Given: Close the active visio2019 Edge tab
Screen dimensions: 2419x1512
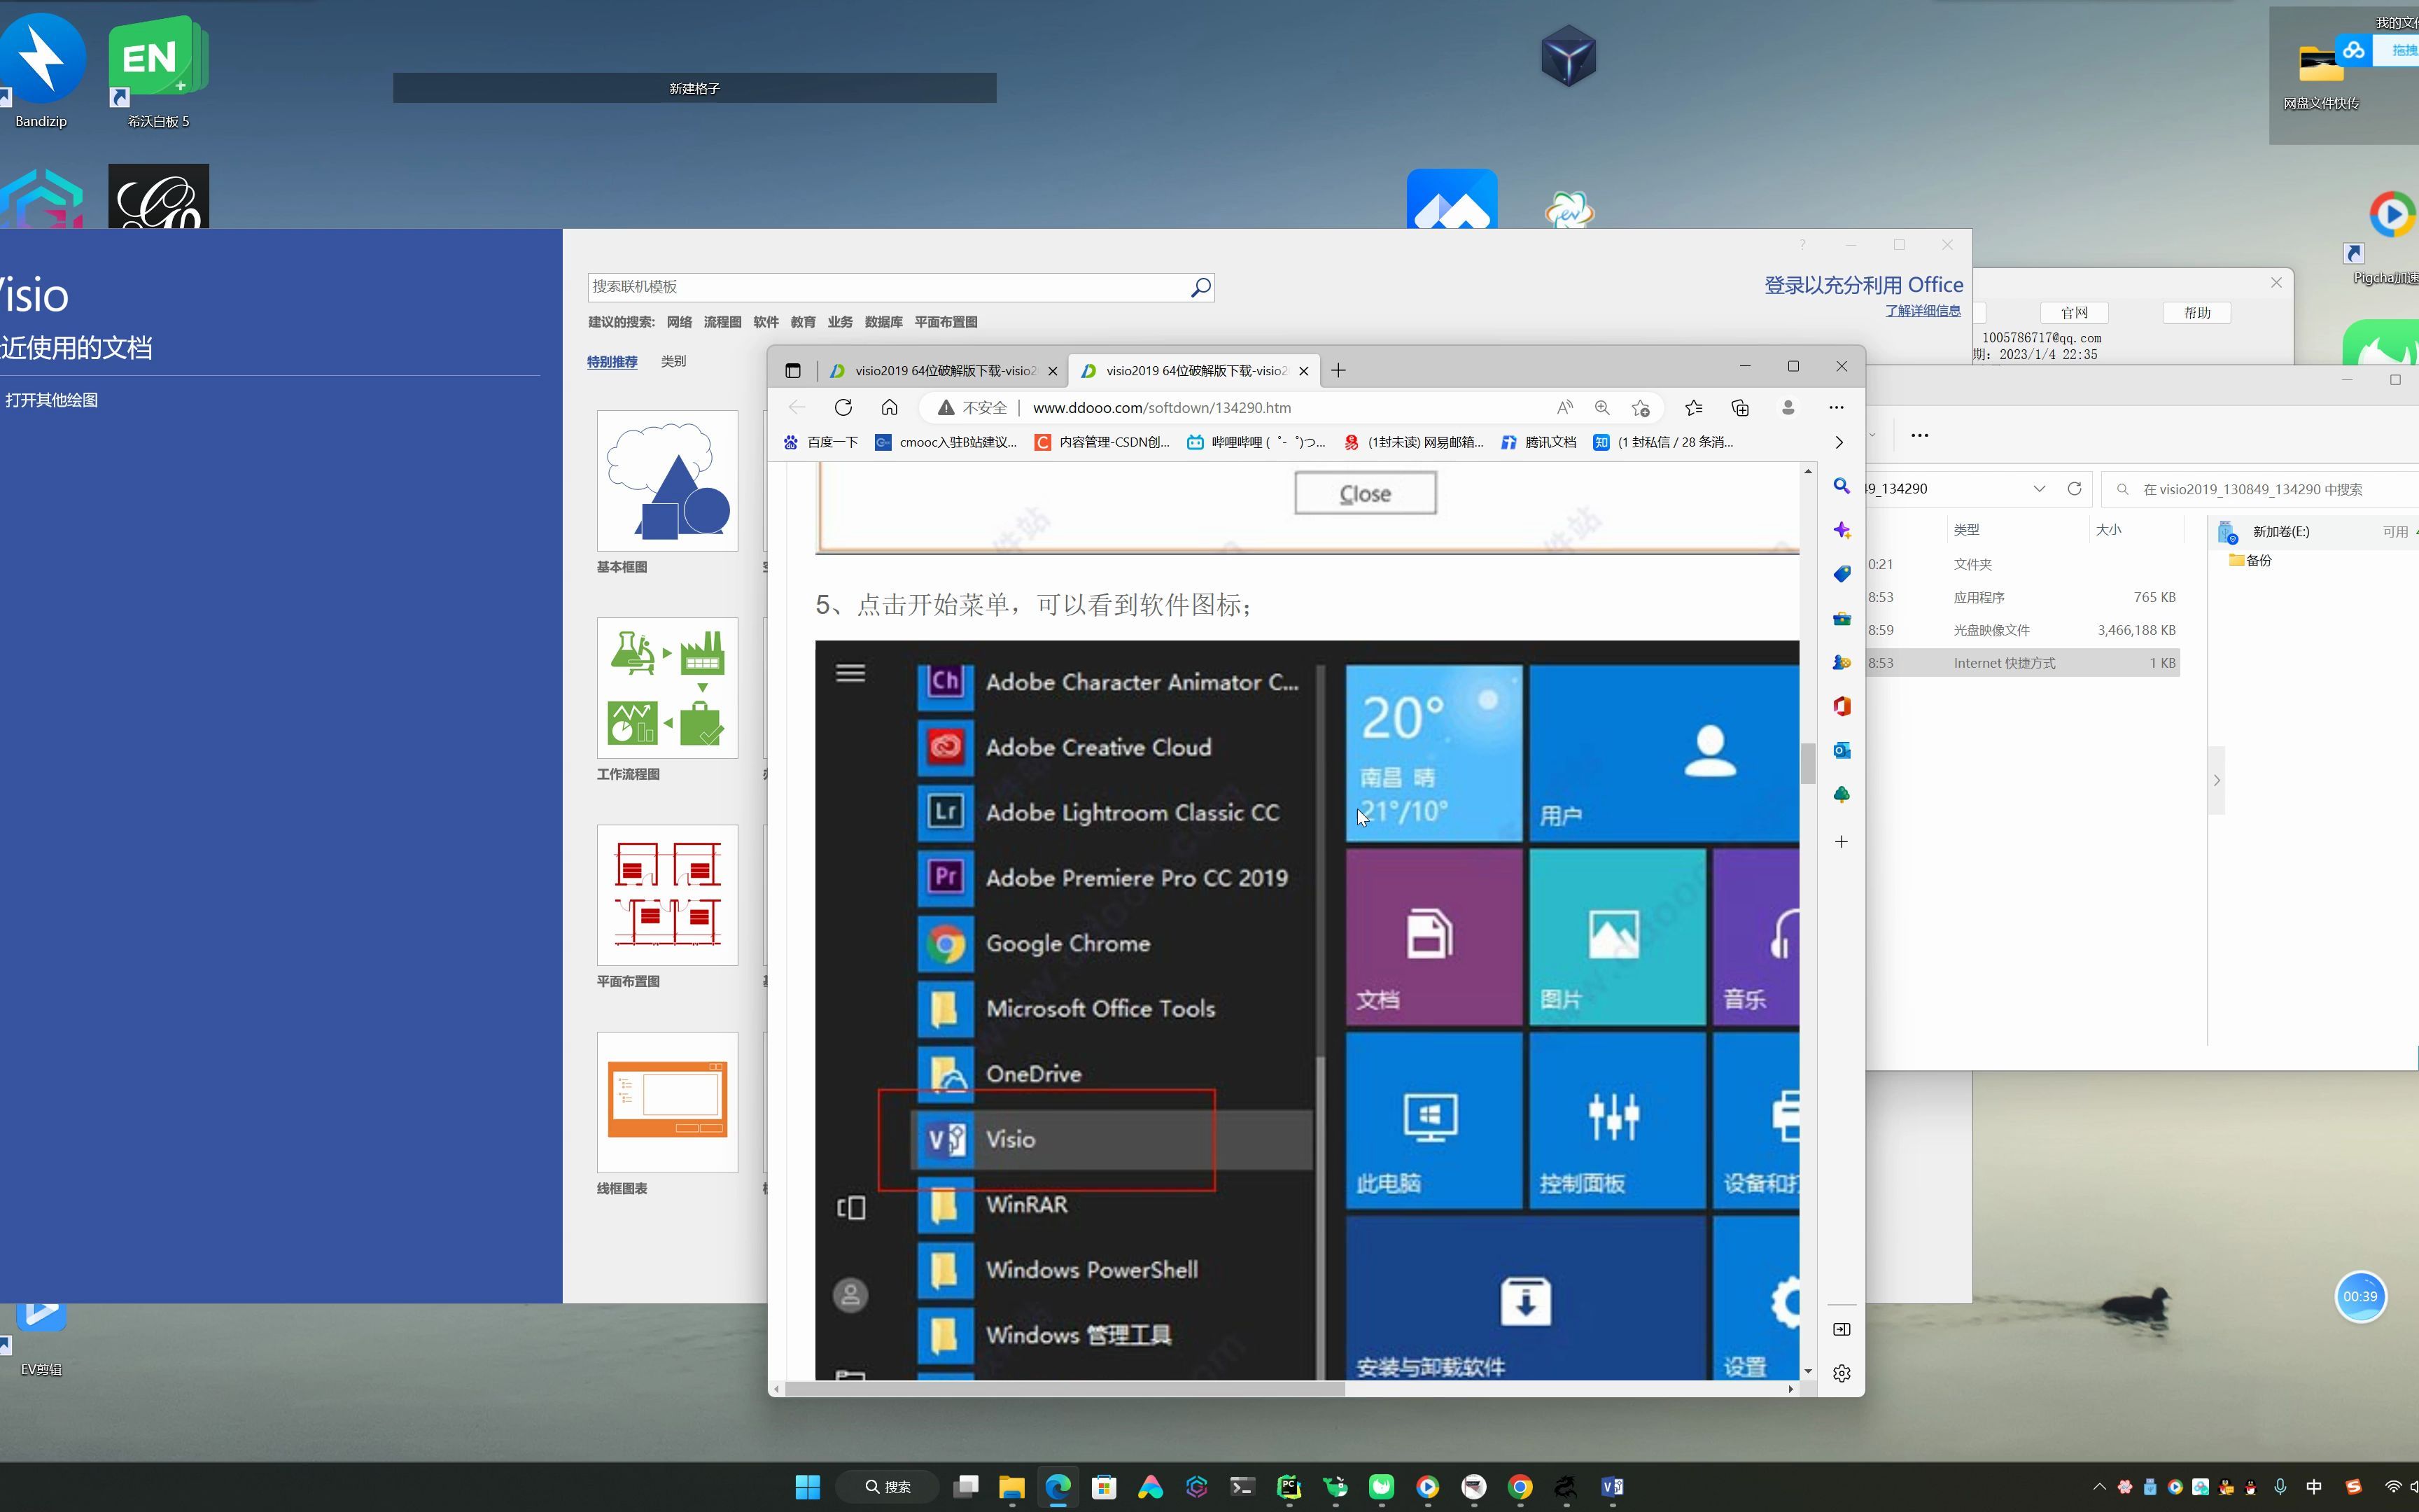Looking at the screenshot, I should [1303, 371].
